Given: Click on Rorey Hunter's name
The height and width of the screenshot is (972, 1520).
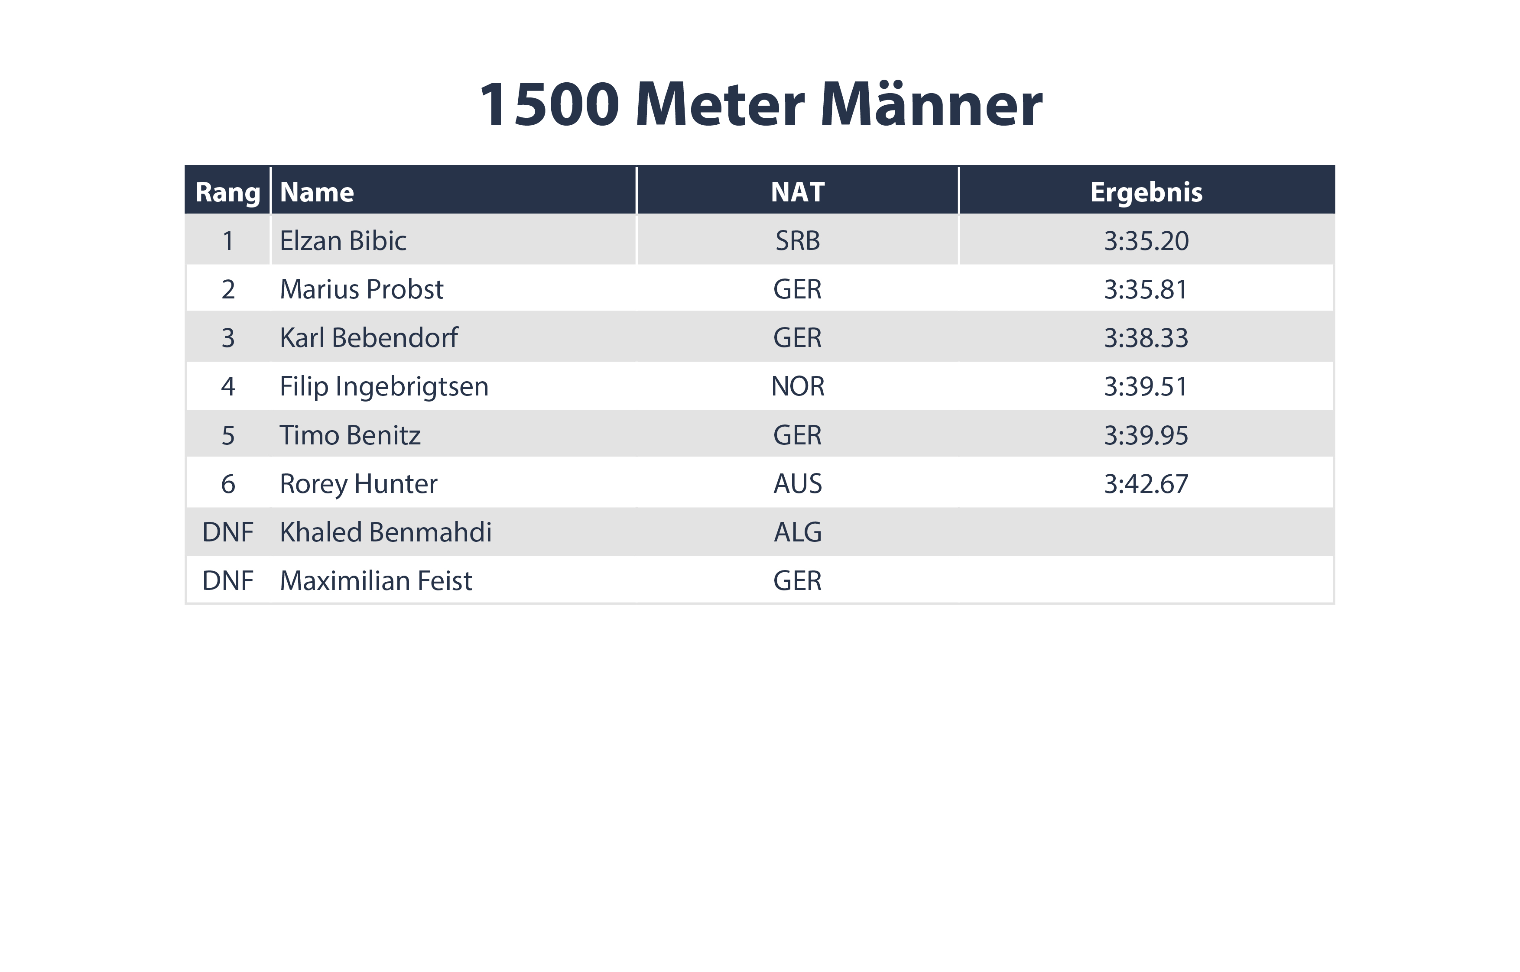Looking at the screenshot, I should (x=358, y=483).
